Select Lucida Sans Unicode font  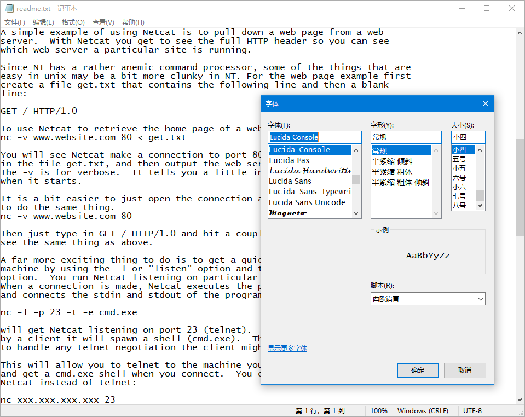point(310,202)
